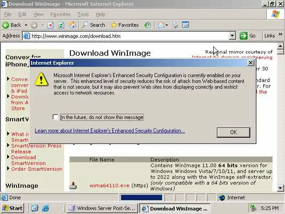Click the green Go button
285x214 pixels.
[x=248, y=36]
